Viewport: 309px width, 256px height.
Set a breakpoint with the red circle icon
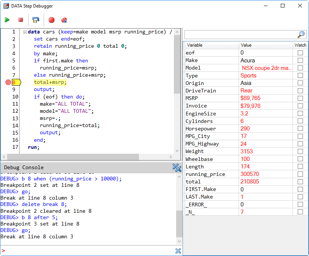(x=51, y=20)
